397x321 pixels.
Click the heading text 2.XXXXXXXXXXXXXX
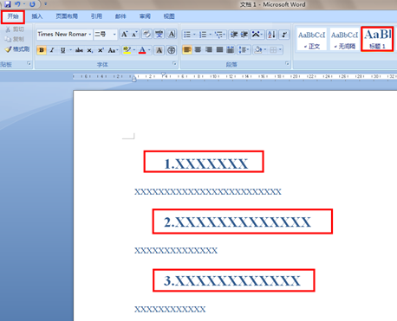(x=238, y=222)
